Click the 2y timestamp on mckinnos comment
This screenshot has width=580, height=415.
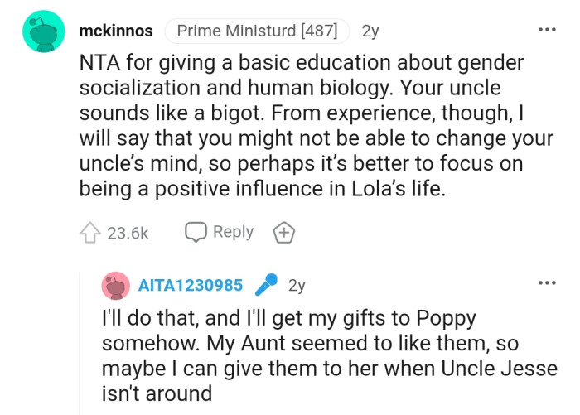pos(370,31)
